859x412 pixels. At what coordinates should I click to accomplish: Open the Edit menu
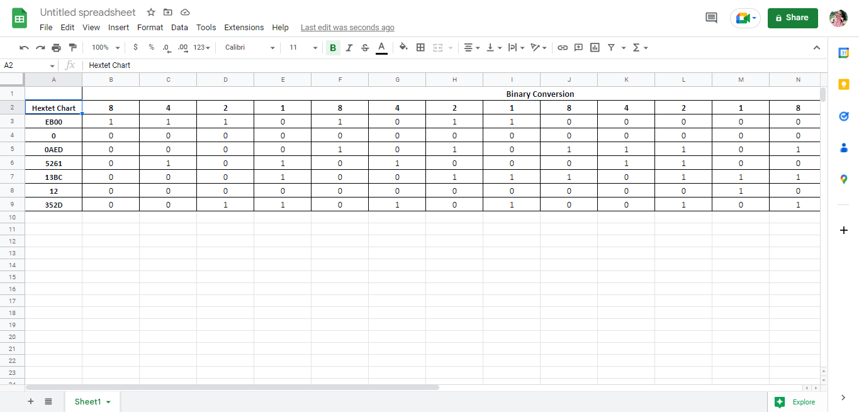(67, 28)
